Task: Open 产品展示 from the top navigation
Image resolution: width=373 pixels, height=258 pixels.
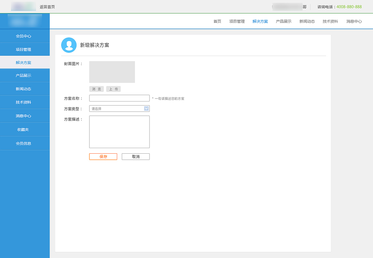Action: 283,21
